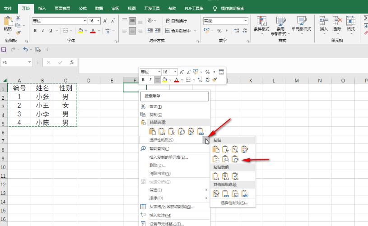The width and height of the screenshot is (368, 226).
Task: Click the 搜索菜单 search box in the context menu
Action: pos(174,97)
